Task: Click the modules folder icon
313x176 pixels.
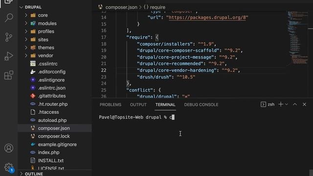Action: [33, 23]
